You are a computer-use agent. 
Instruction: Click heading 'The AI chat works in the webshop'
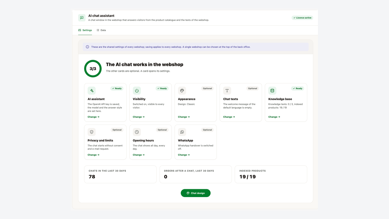(x=144, y=64)
